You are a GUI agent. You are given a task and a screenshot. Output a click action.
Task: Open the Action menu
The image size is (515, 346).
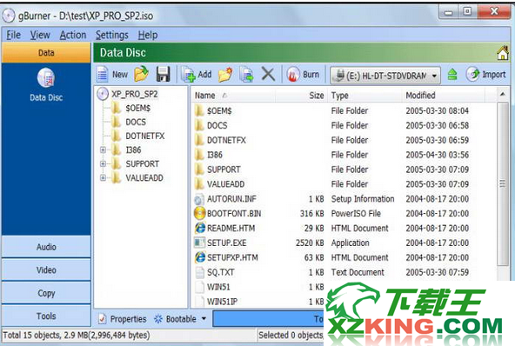pyautogui.click(x=73, y=35)
